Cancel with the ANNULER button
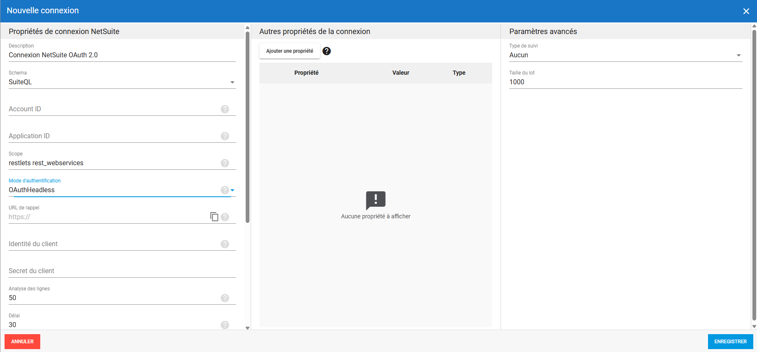Screen dimensions: 757x352 (x=22, y=342)
